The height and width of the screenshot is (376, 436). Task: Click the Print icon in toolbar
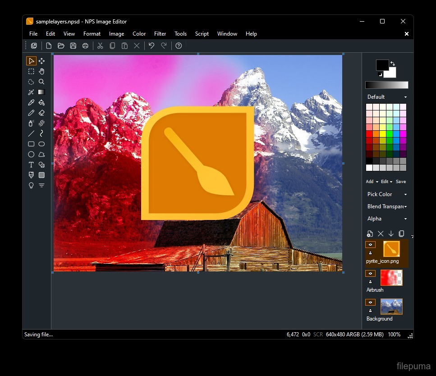85,46
